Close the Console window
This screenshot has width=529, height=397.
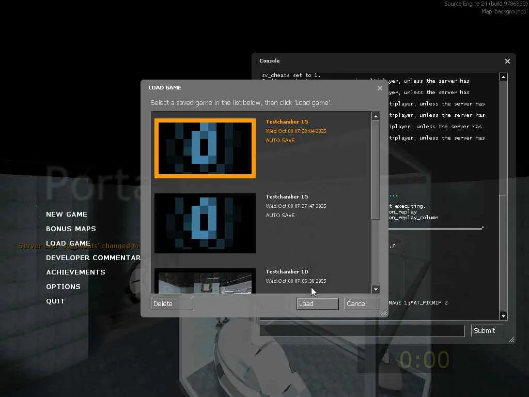(x=507, y=61)
